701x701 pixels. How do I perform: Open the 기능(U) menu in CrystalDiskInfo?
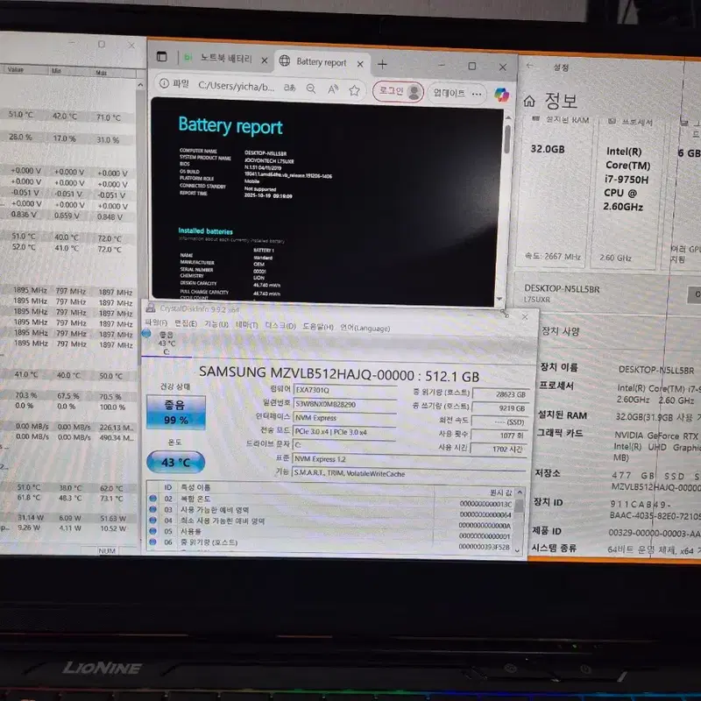click(x=216, y=324)
